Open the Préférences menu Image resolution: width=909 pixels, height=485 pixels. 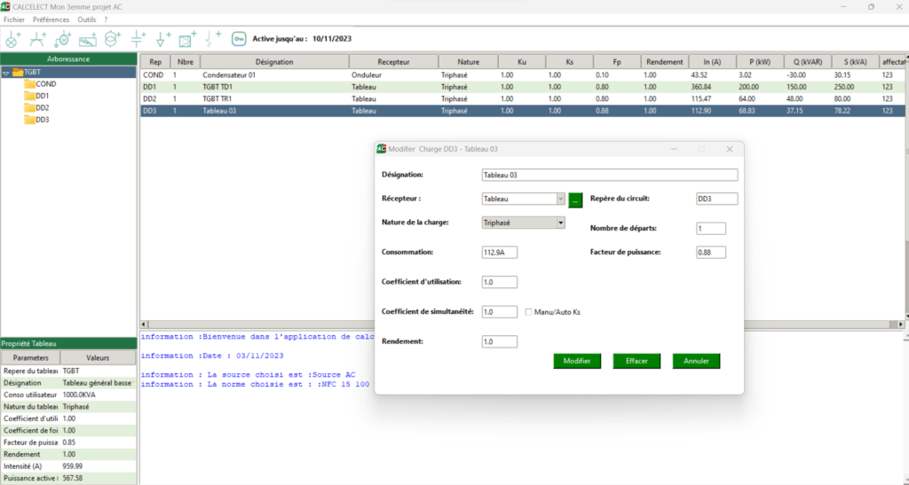[x=51, y=20]
